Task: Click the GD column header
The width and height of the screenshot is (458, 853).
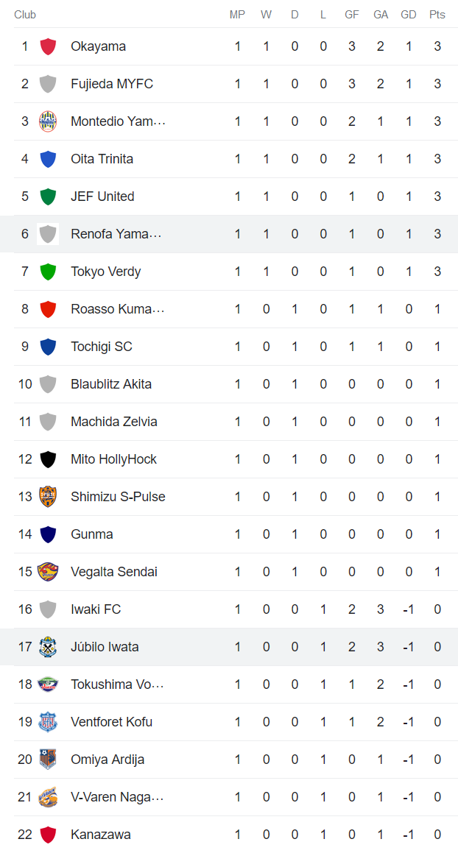Action: pyautogui.click(x=409, y=13)
